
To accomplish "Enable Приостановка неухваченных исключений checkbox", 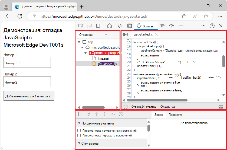I will click(79, 130).
